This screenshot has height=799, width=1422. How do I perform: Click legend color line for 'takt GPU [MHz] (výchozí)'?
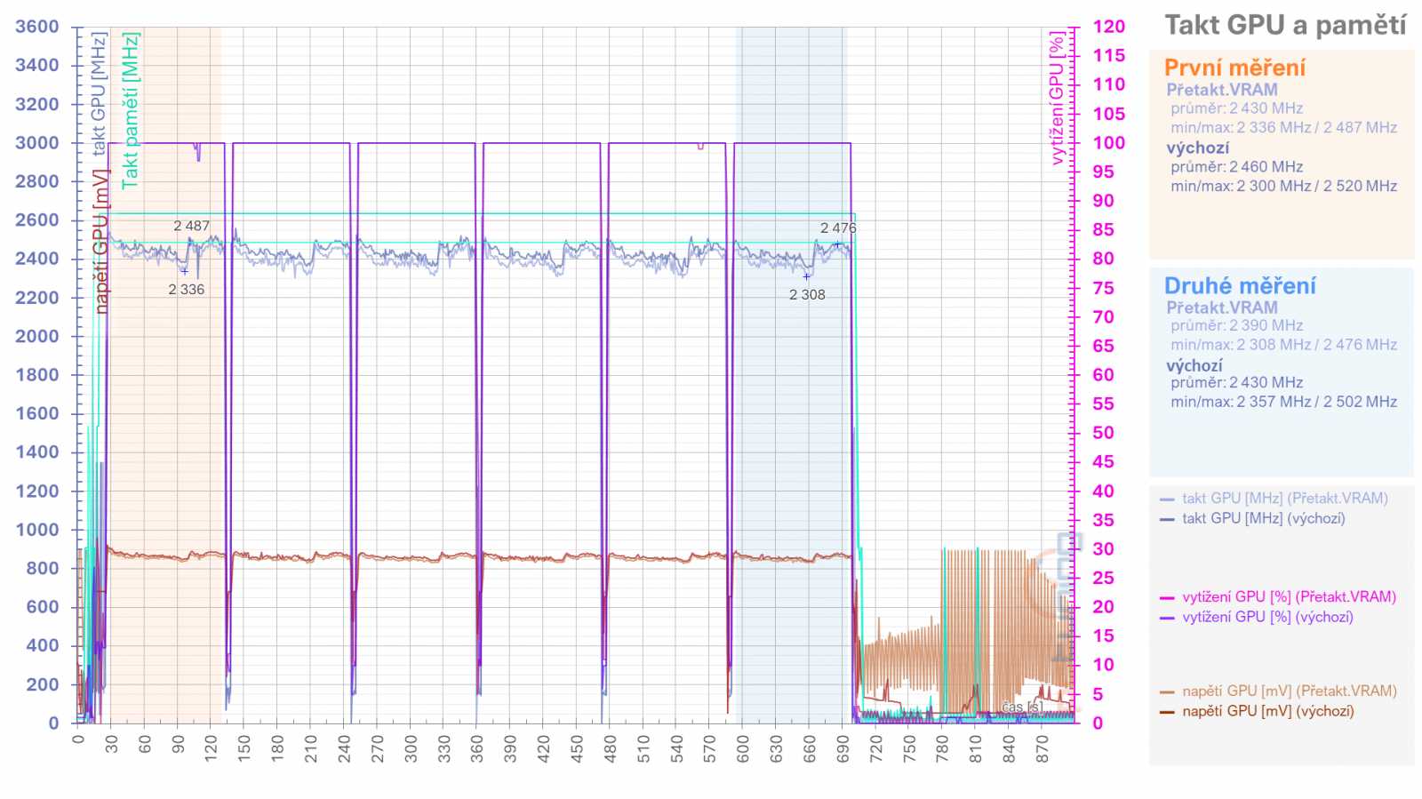(x=1167, y=519)
